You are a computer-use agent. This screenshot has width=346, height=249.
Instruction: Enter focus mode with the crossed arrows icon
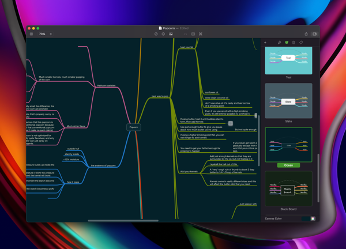(x=200, y=34)
